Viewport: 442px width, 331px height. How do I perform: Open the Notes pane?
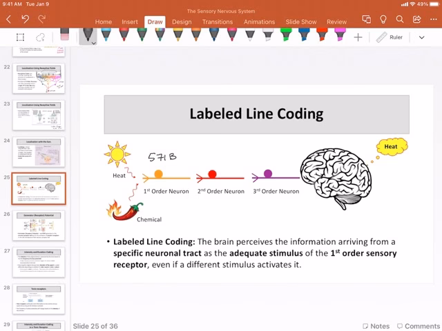click(x=376, y=326)
